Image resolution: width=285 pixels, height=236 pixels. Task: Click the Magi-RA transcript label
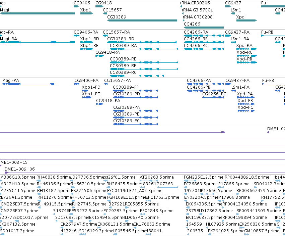click(x=9, y=39)
